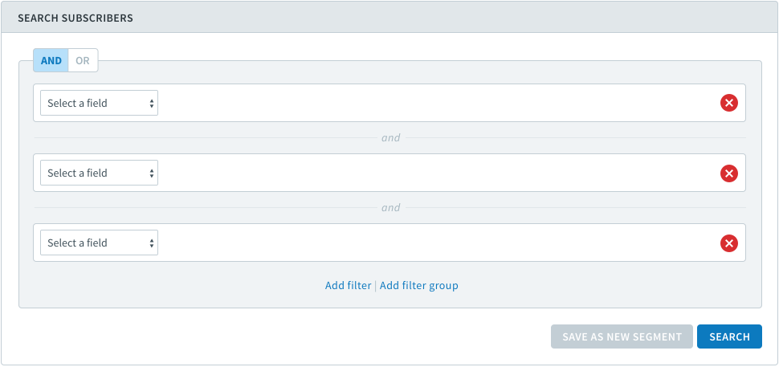Click the Add filter link
Viewport: 779px width, 367px height.
pyautogui.click(x=349, y=286)
